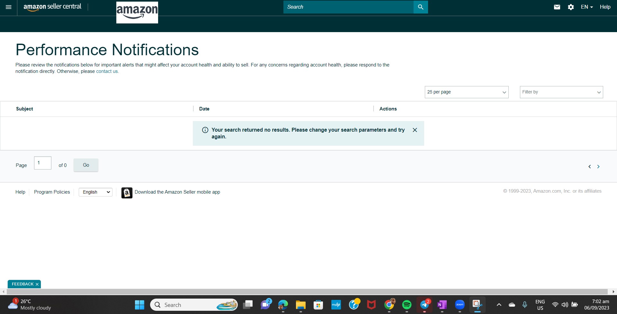Open Zoom from the taskbar
617x314 pixels.
tap(460, 305)
